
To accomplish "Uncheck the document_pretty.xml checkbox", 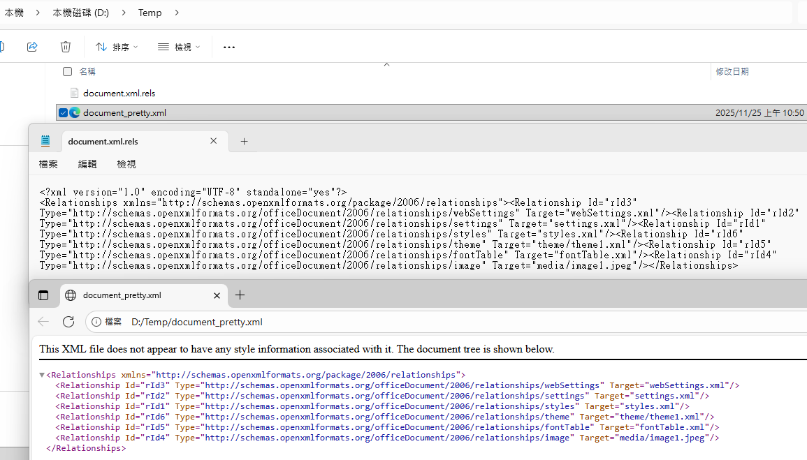I will coord(63,113).
